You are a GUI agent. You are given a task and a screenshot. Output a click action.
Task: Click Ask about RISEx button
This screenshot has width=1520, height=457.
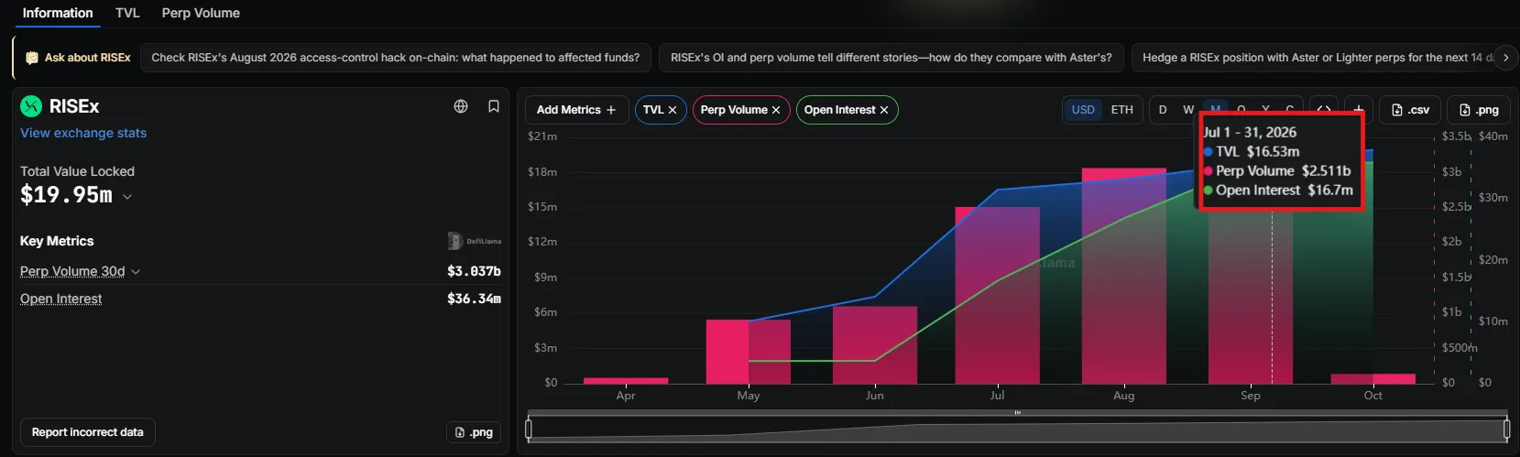pos(78,58)
